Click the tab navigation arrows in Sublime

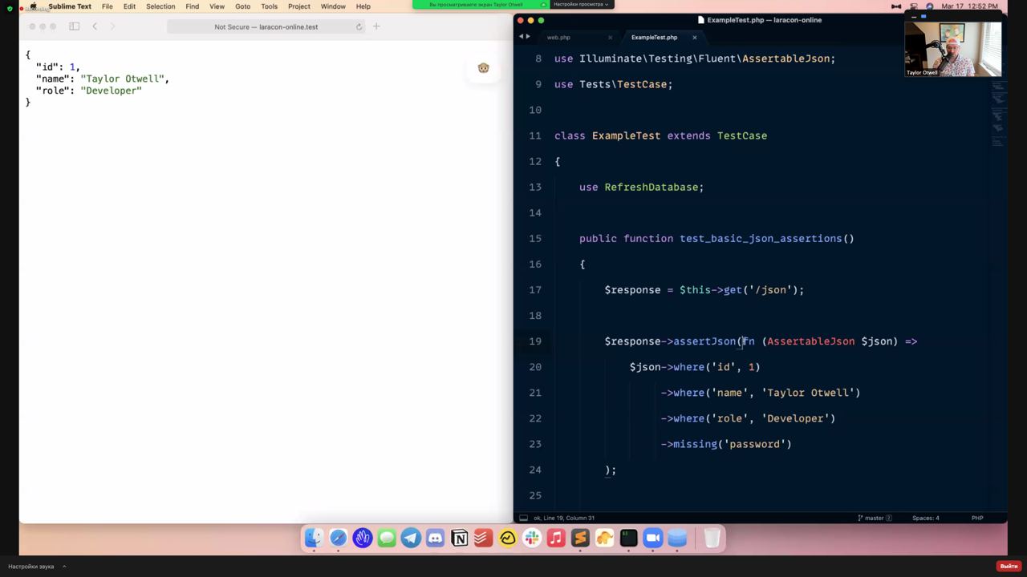pos(525,37)
